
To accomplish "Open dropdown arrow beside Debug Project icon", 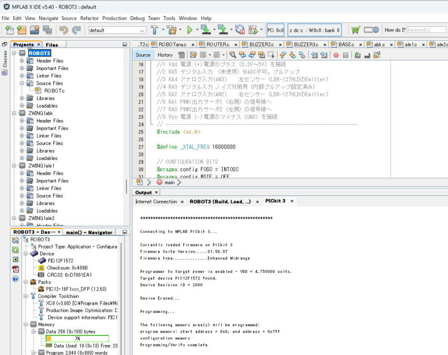I will coord(262,30).
